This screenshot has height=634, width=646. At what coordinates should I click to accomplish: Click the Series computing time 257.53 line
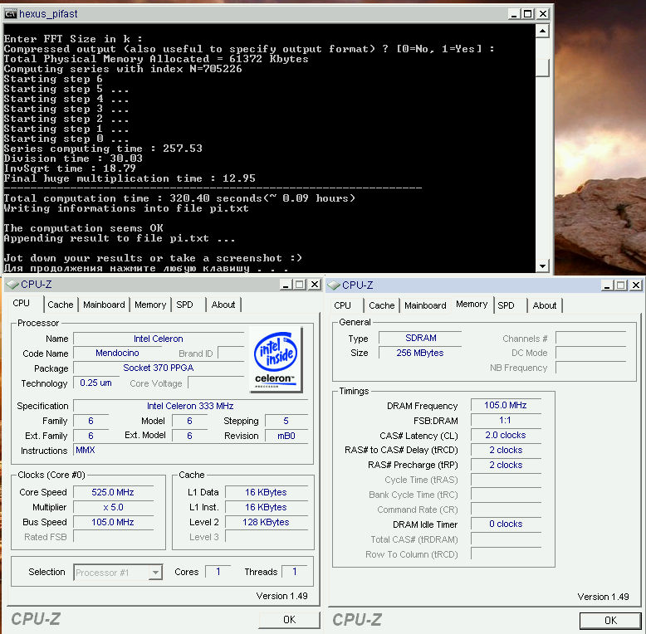pos(103,149)
